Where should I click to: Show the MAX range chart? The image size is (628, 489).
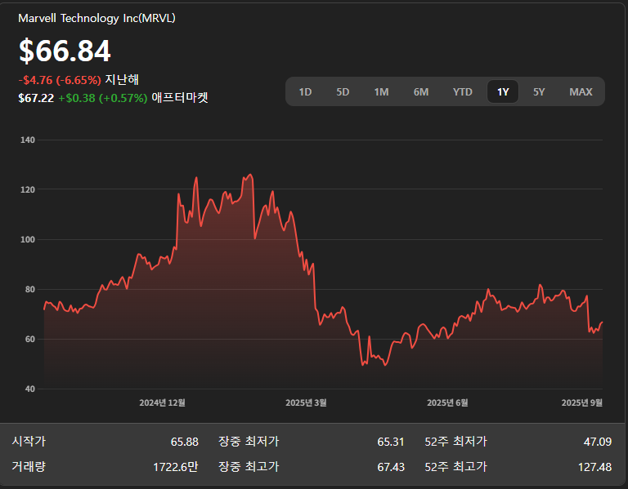click(x=581, y=92)
